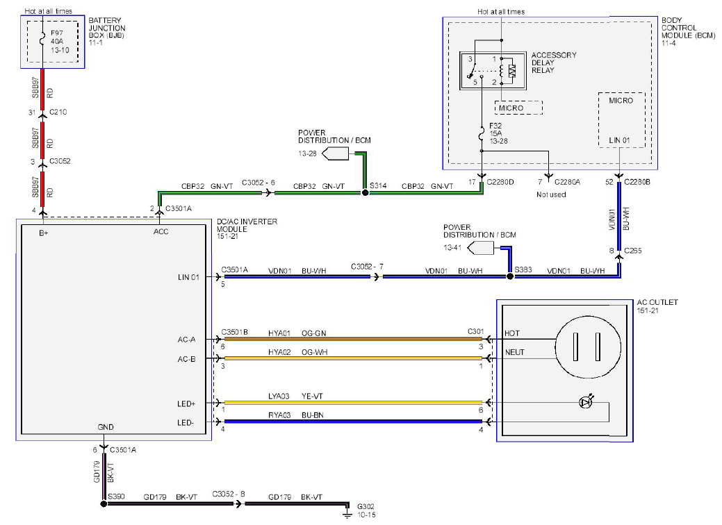Click the yellow LYA03 YE-VT wire

coord(353,403)
